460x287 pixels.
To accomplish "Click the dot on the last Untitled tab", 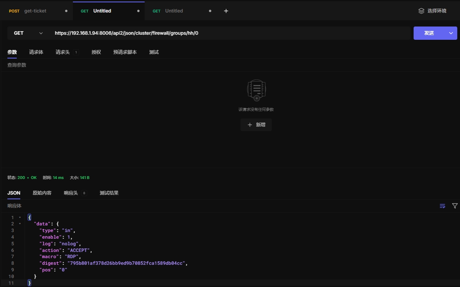I will pos(210,11).
